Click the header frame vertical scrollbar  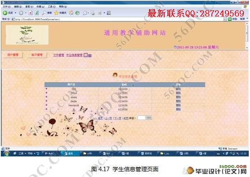(x=247, y=35)
